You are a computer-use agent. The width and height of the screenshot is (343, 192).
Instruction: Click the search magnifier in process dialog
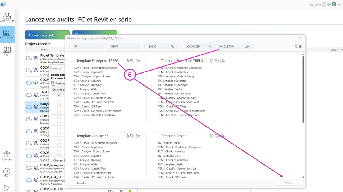point(296,47)
